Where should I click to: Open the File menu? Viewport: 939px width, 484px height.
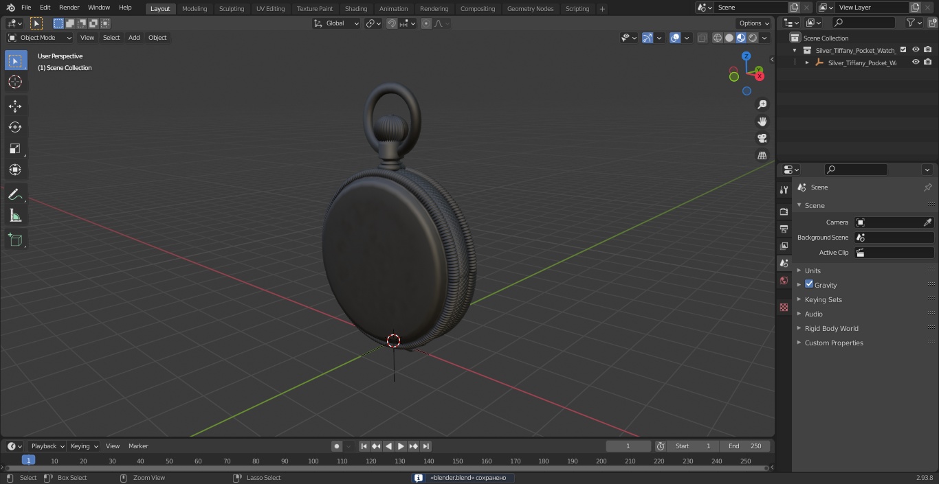(x=26, y=8)
